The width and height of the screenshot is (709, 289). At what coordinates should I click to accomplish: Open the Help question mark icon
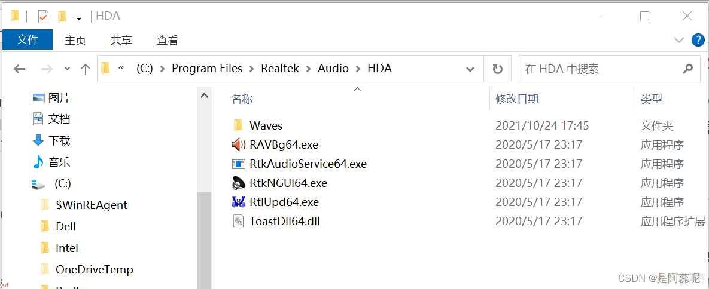(698, 40)
